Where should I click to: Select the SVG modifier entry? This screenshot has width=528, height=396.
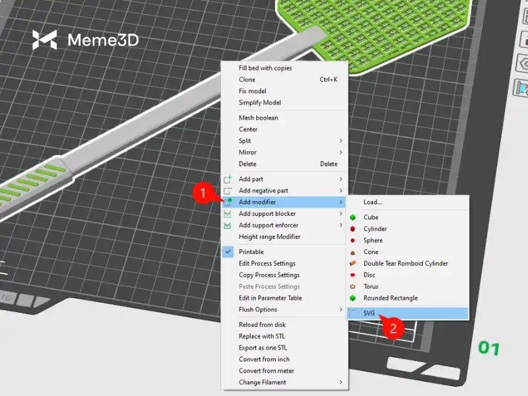[369, 314]
